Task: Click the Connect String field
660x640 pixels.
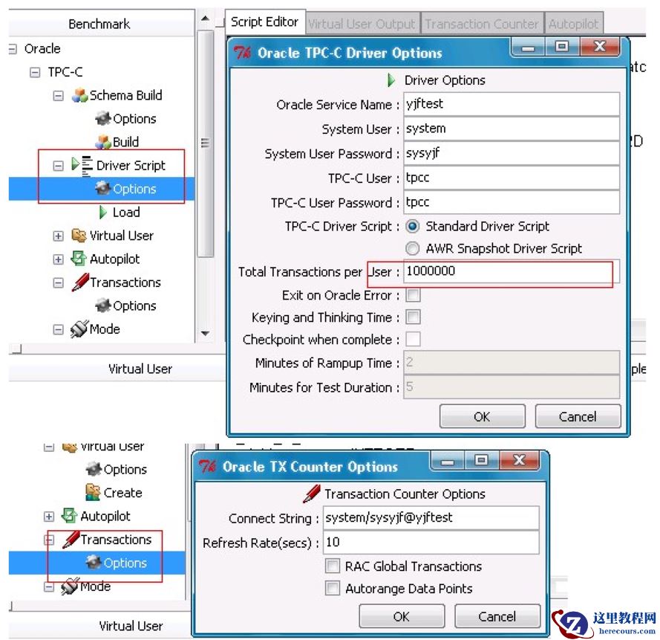Action: click(431, 517)
